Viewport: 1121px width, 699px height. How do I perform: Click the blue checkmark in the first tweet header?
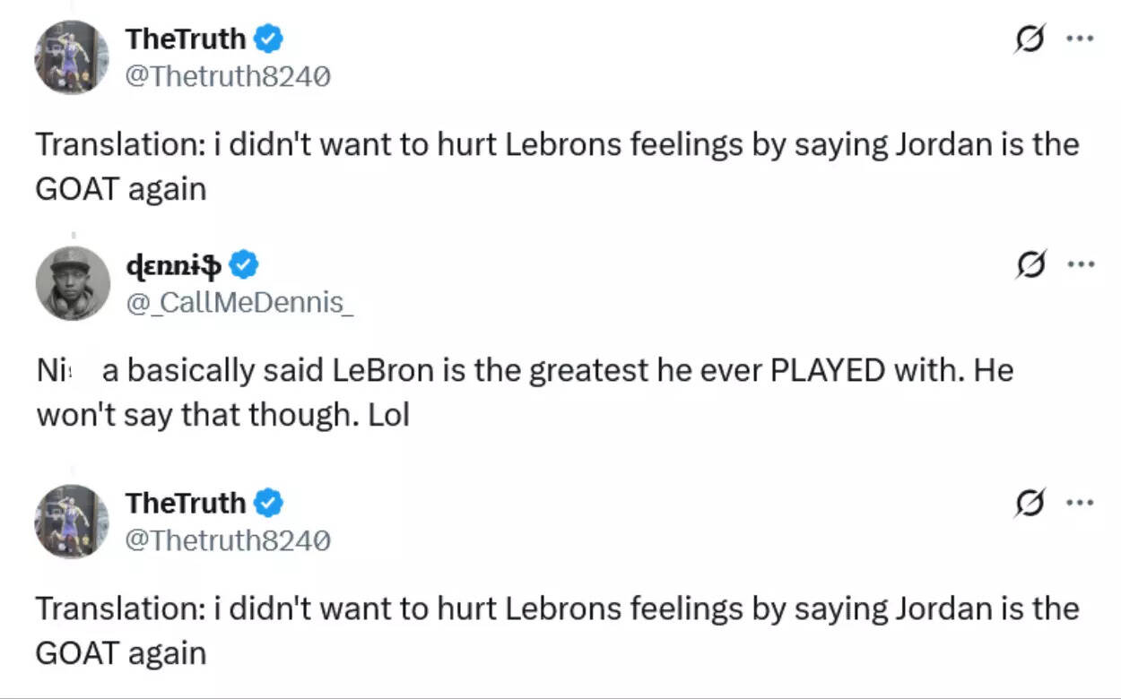(267, 38)
